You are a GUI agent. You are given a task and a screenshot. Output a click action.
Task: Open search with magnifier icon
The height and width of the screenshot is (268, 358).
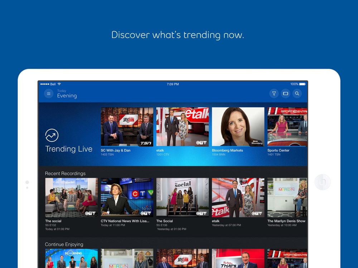click(297, 93)
